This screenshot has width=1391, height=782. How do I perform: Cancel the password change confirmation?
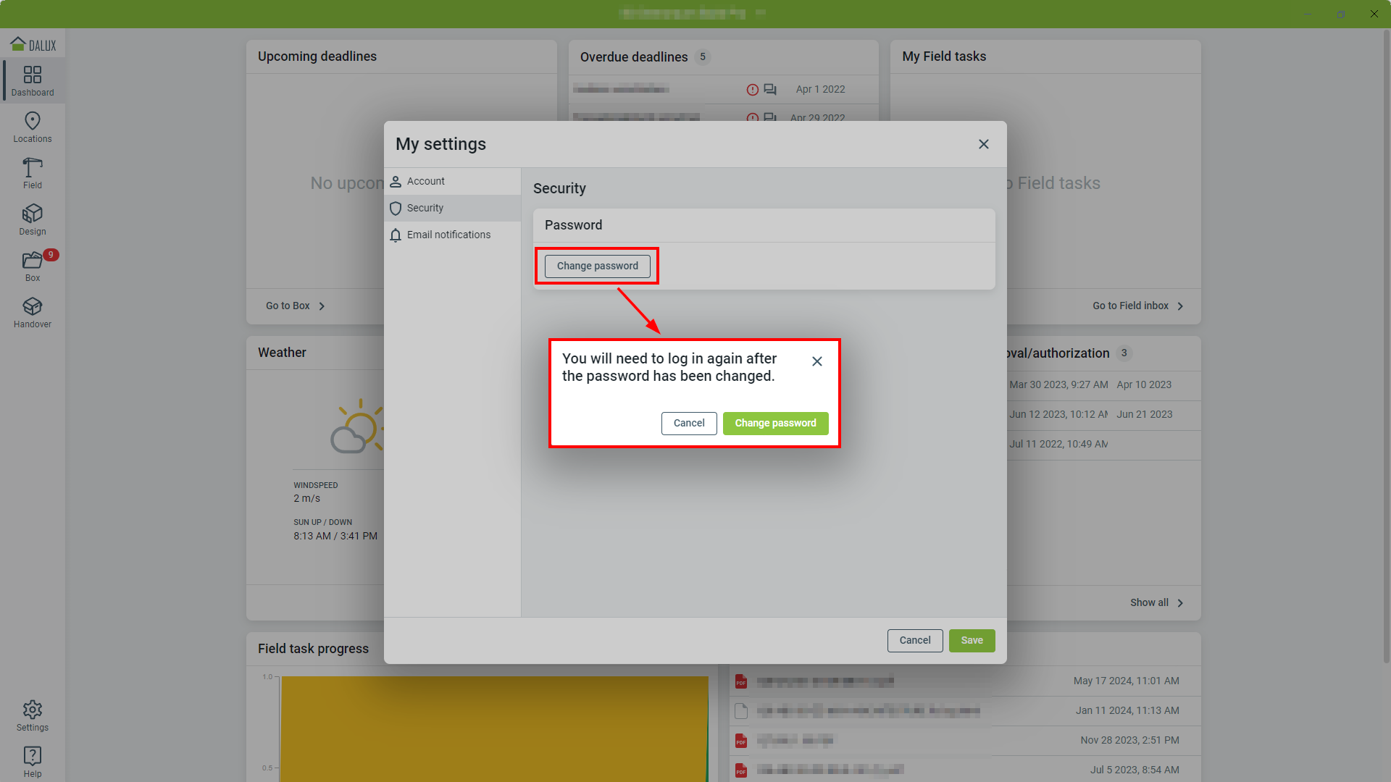688,423
